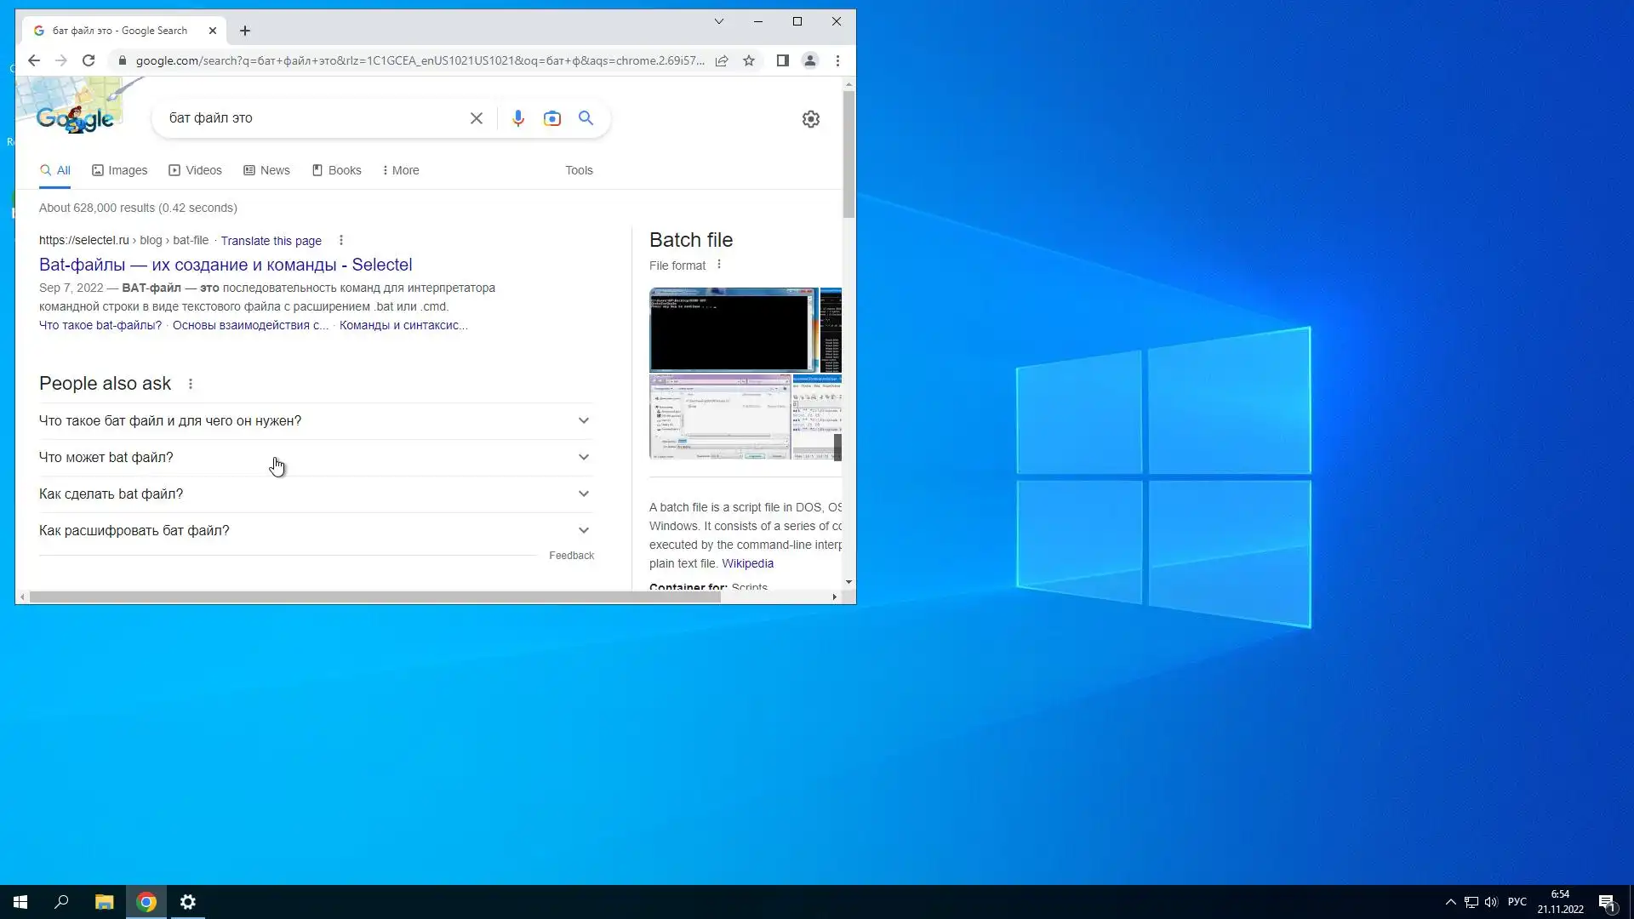
Task: Open the More search filters dropdown
Action: click(401, 170)
